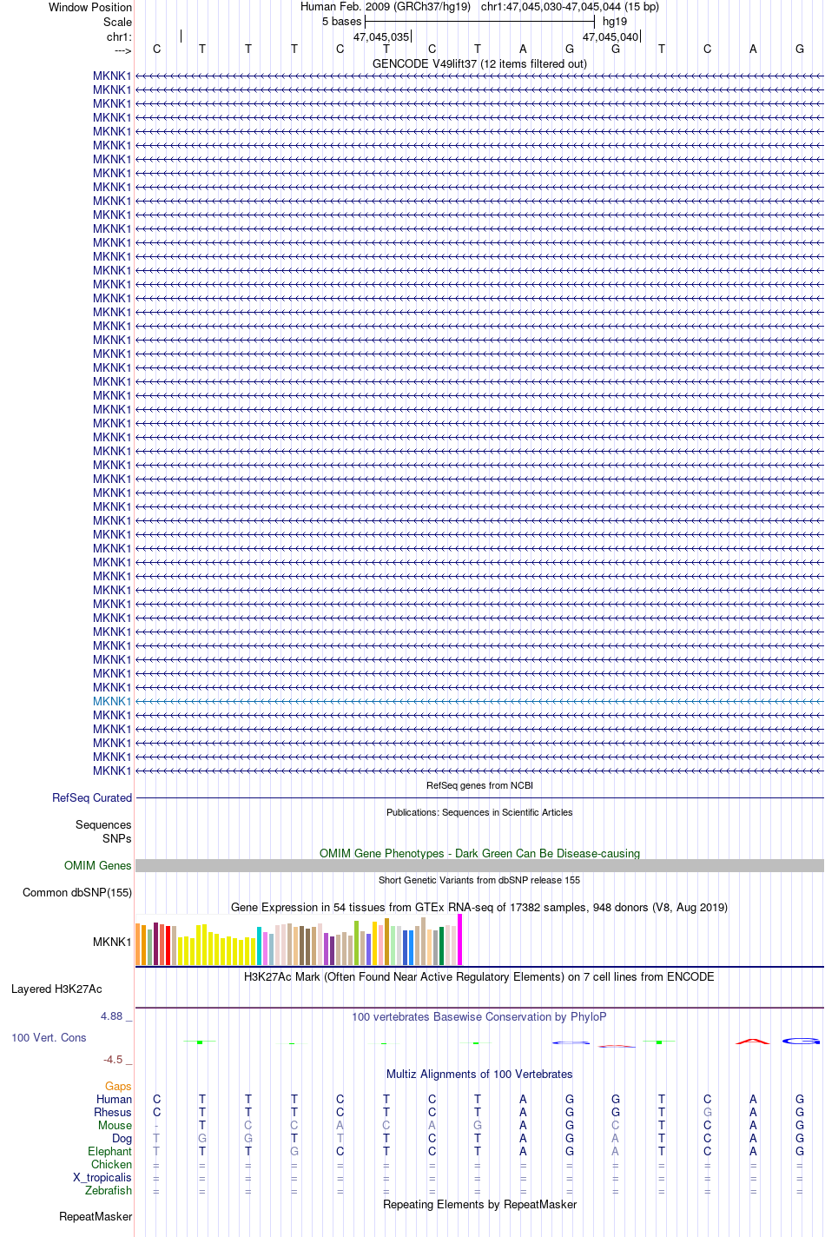Viewport: 825px width, 1237px height.
Task: Click the first orange bar in the GTEx chart
Action: coord(138,944)
